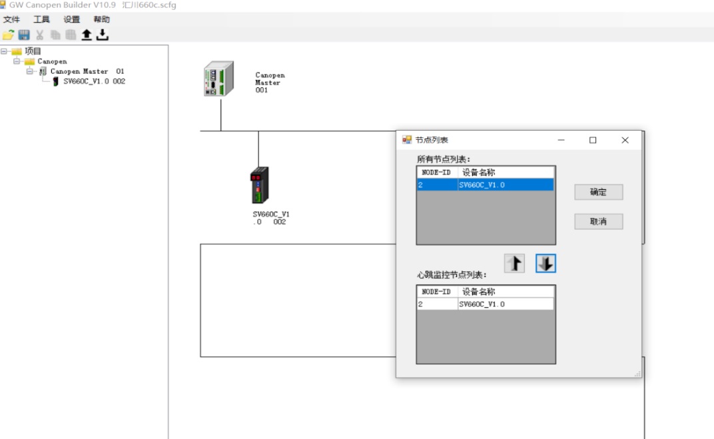Select node 2 row in 心跳监控节点列表
This screenshot has width=714, height=439.
[x=486, y=304]
